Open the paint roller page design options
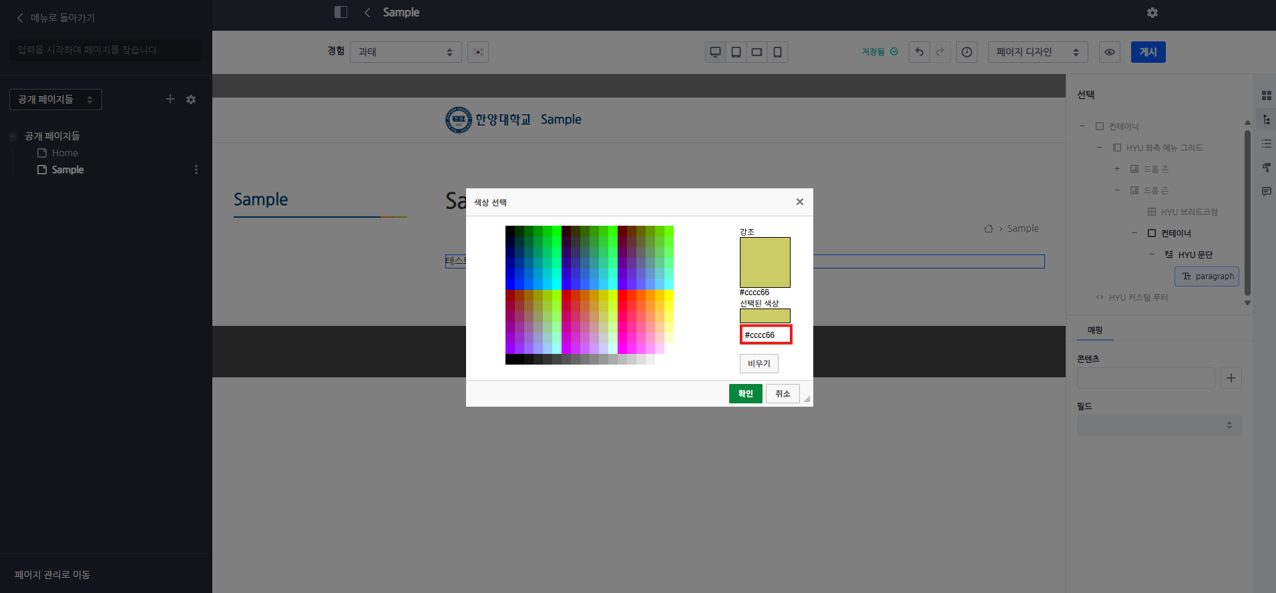Image resolution: width=1276 pixels, height=593 pixels. coord(1266,167)
